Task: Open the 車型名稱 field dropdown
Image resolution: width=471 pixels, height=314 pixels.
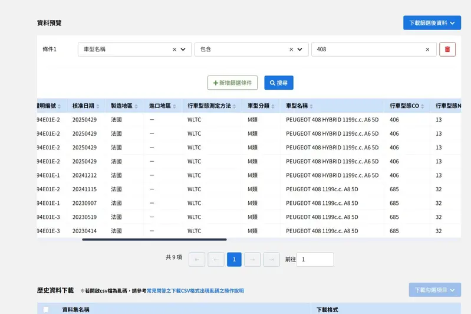Action: click(183, 50)
